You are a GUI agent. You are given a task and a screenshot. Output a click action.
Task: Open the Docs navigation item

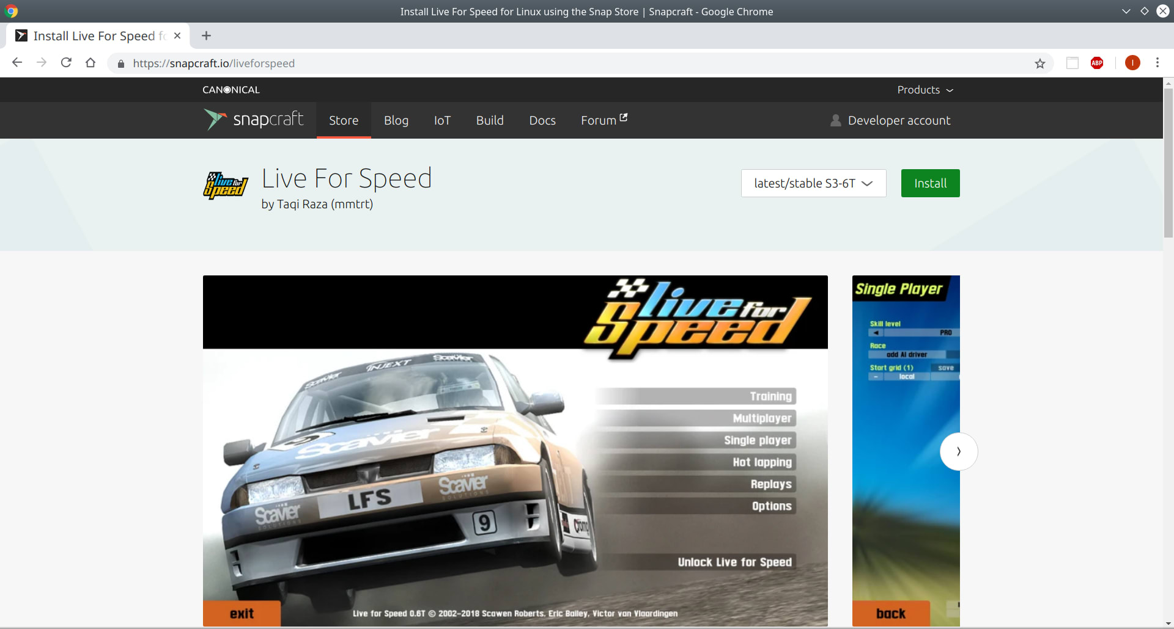point(542,120)
